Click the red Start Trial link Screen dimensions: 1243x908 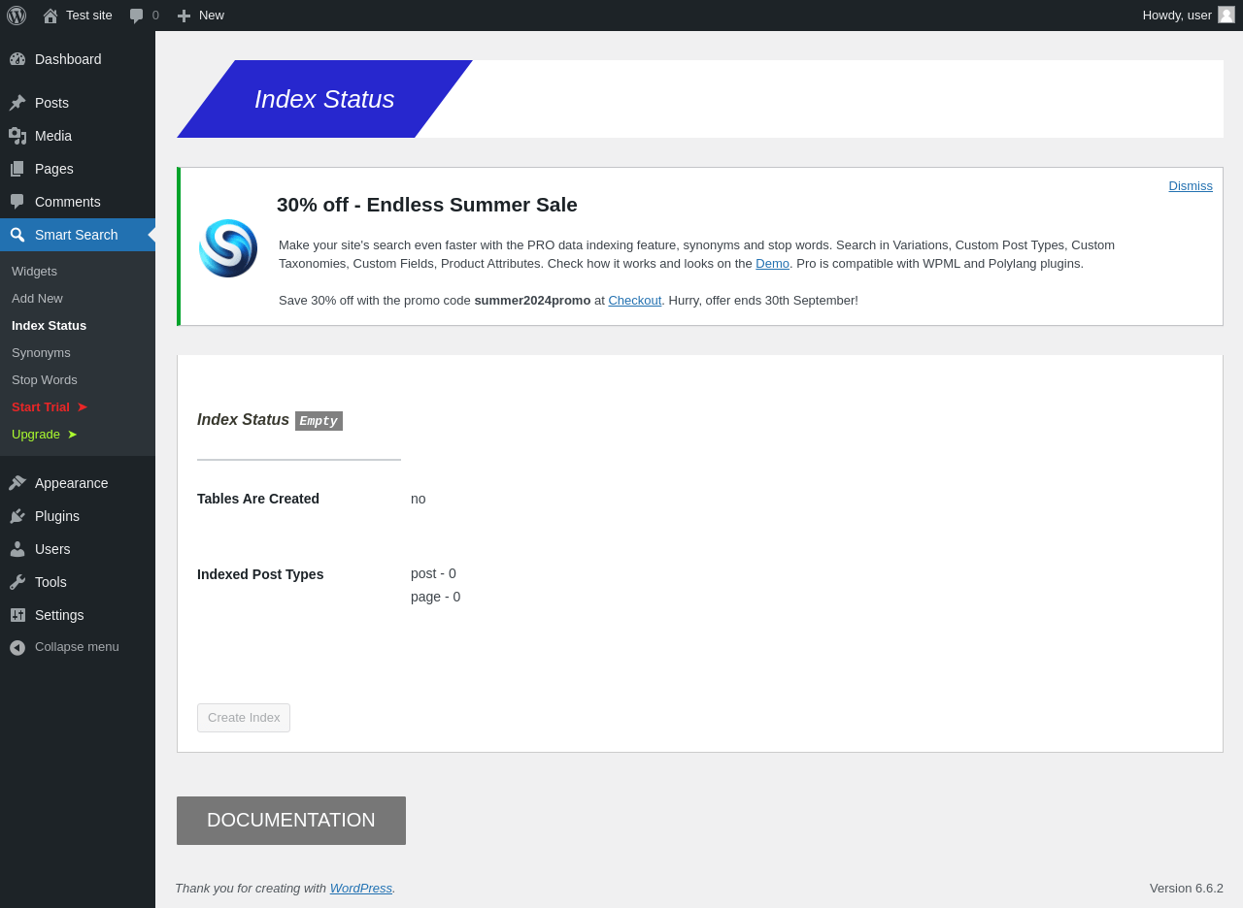tap(50, 407)
